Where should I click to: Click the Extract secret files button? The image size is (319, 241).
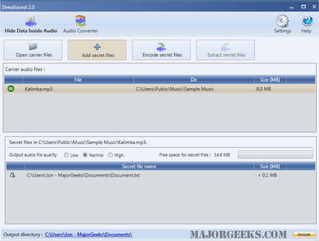pos(225,50)
